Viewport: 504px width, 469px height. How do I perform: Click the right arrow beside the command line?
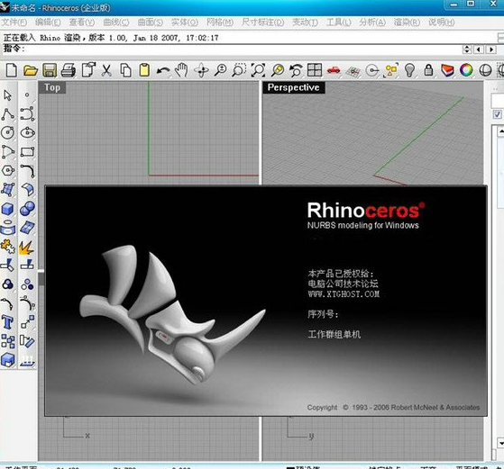[490, 50]
